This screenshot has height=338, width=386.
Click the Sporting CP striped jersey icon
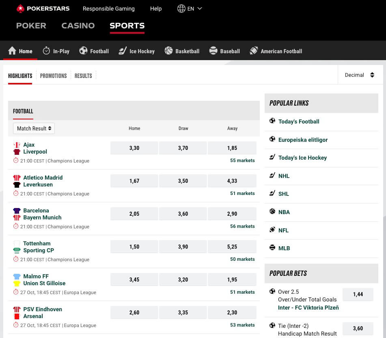(x=17, y=251)
